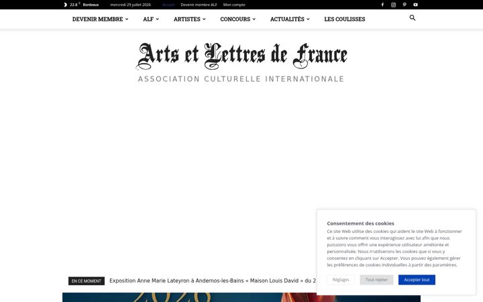Expand the ARTISTES menu

189,19
